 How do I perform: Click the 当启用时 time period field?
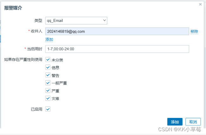[117, 49]
